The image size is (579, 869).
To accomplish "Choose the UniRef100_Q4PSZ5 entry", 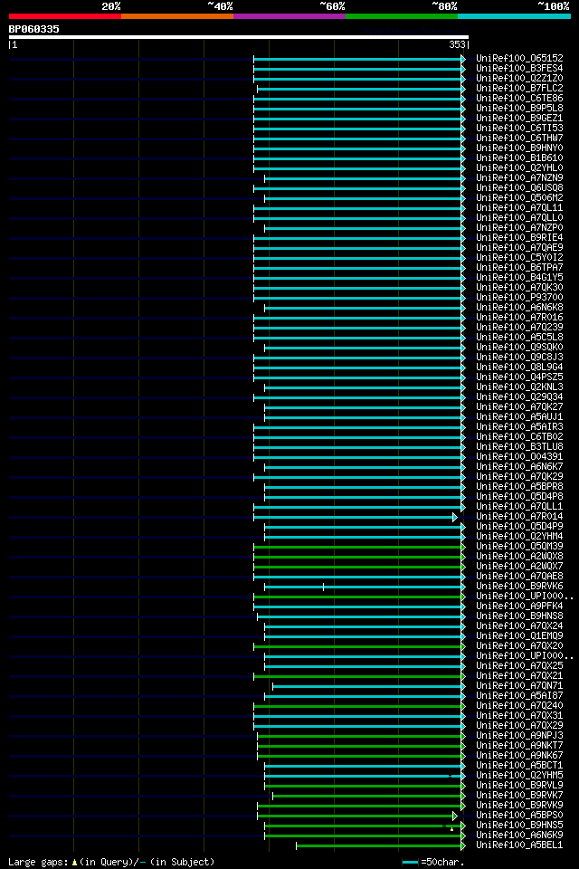I will (519, 377).
